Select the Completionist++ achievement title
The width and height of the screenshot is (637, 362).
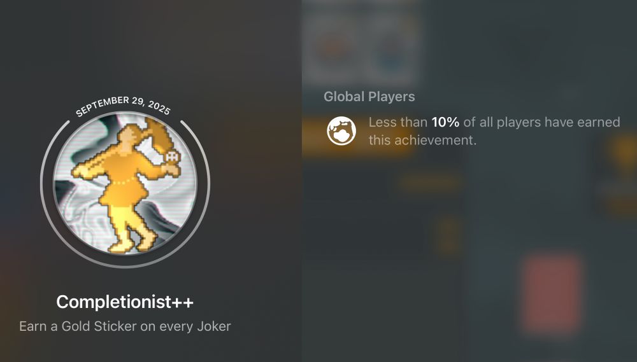125,302
